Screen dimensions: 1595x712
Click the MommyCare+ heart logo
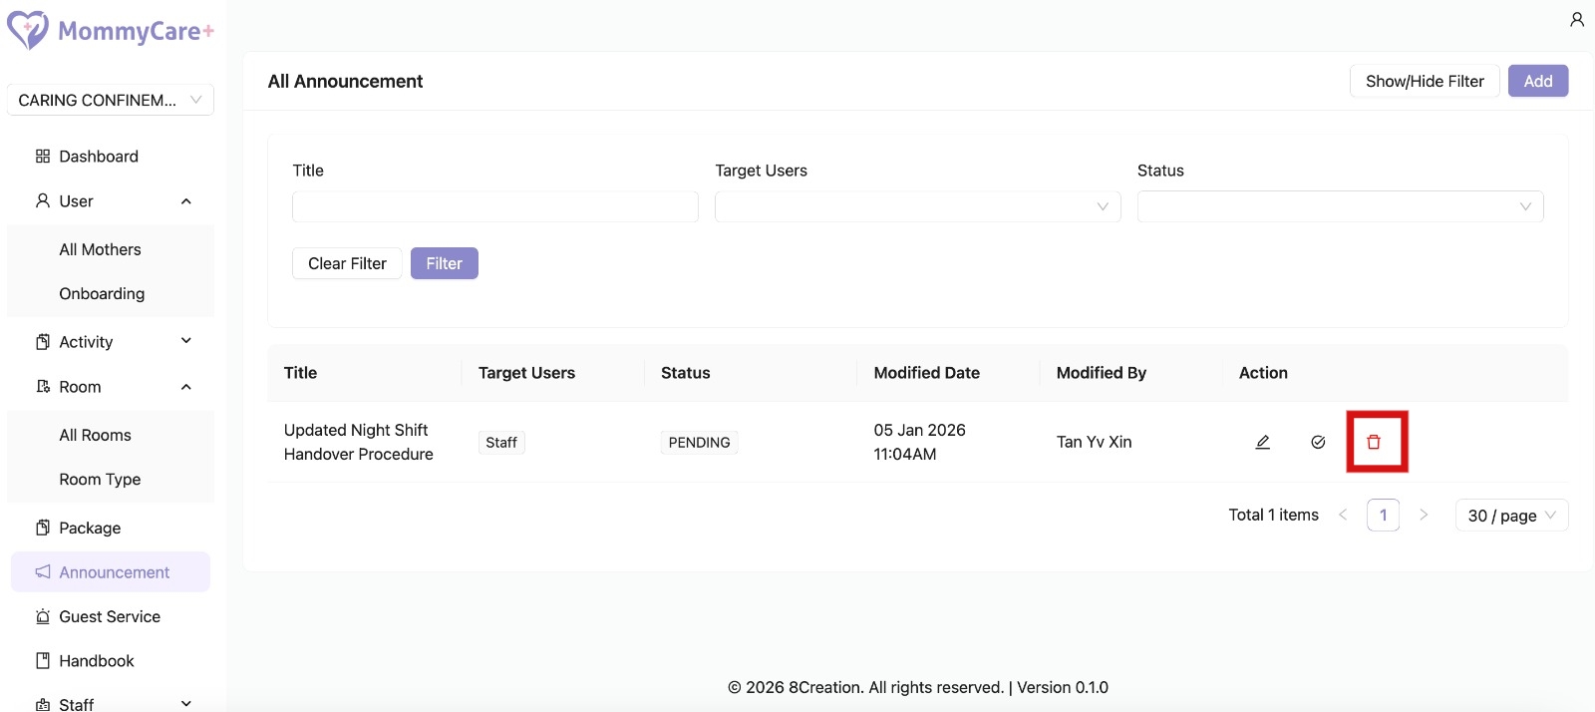[x=28, y=30]
